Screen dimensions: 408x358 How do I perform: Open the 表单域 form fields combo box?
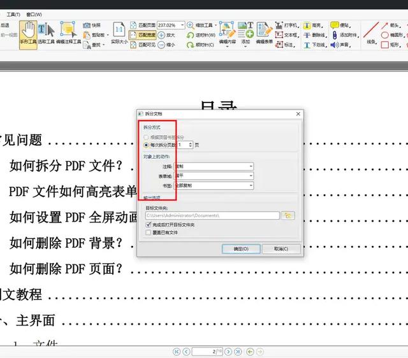click(214, 176)
